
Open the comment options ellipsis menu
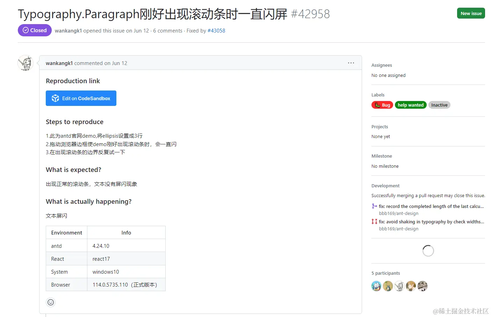pos(351,63)
